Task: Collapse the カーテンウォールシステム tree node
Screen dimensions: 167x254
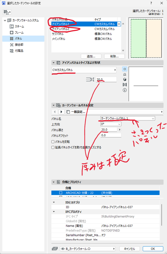Action: tap(5, 20)
